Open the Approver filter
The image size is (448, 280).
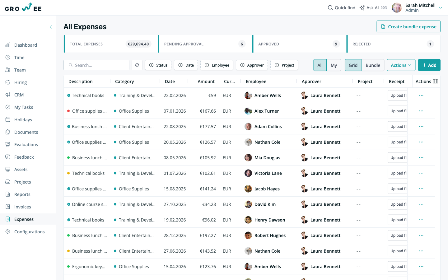pyautogui.click(x=252, y=65)
